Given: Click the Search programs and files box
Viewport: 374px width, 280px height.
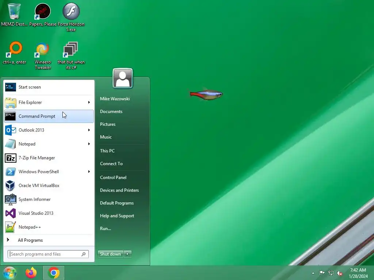Looking at the screenshot, I should click(48, 254).
